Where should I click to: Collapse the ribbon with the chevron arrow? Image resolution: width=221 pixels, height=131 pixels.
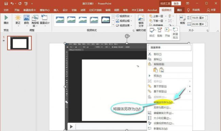click(218, 31)
